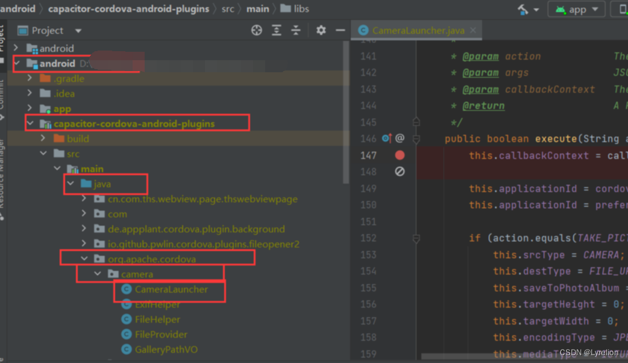Screen dimensions: 628x363
Task: Click the Project panel vertical scrollbar
Action: click(346, 112)
